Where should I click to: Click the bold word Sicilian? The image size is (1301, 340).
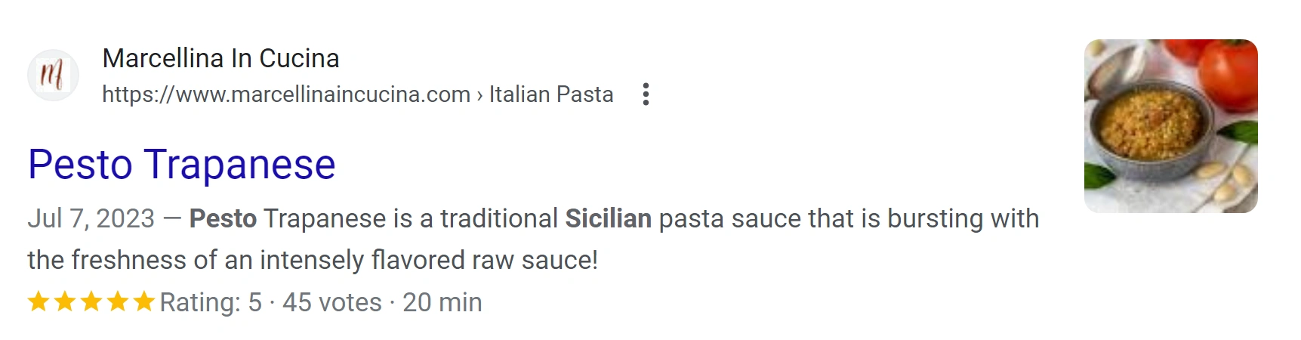coord(608,218)
